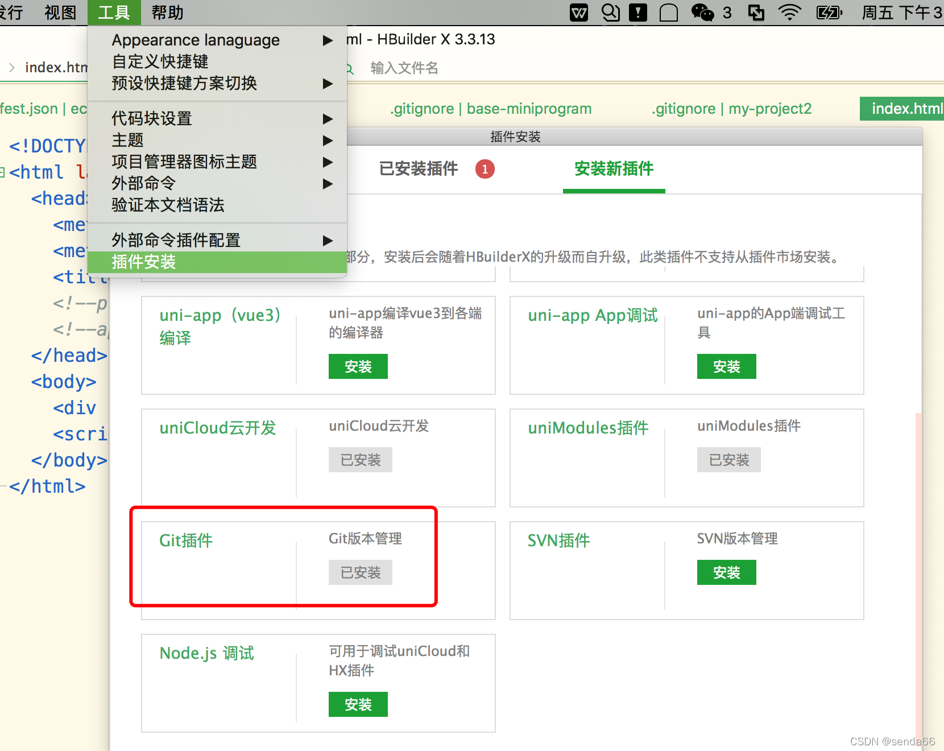Screen dimensions: 944x751
Task: Click 已安装 button for Git插件
Action: click(x=361, y=572)
